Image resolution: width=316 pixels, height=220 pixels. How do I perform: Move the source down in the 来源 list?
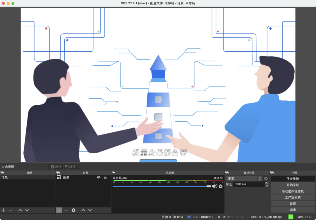pos(90,210)
